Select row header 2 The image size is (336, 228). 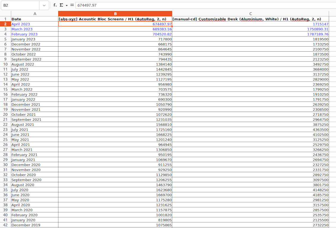[x=5, y=24]
